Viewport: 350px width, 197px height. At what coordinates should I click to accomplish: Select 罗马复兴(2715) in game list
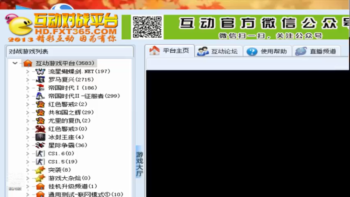71,80
